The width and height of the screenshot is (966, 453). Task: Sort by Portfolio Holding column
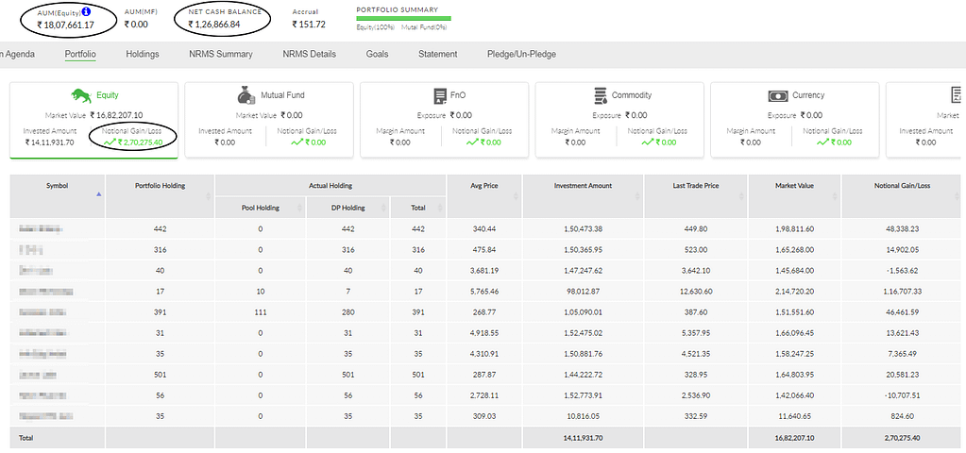pyautogui.click(x=209, y=196)
